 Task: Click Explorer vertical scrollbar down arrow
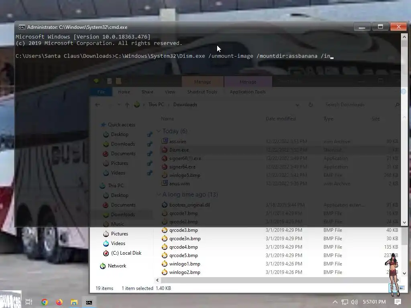coord(404,273)
